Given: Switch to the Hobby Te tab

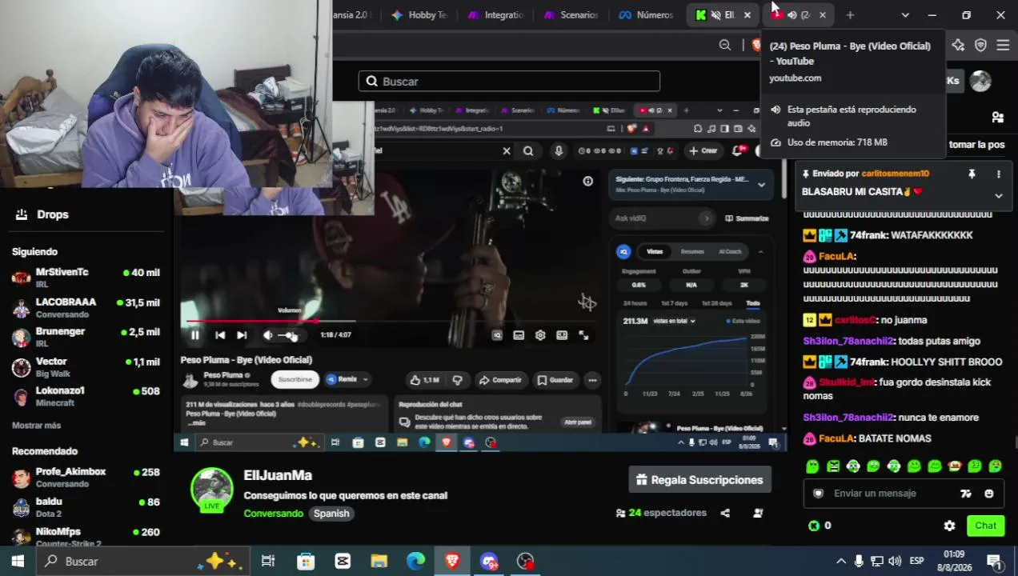Looking at the screenshot, I should click(419, 15).
